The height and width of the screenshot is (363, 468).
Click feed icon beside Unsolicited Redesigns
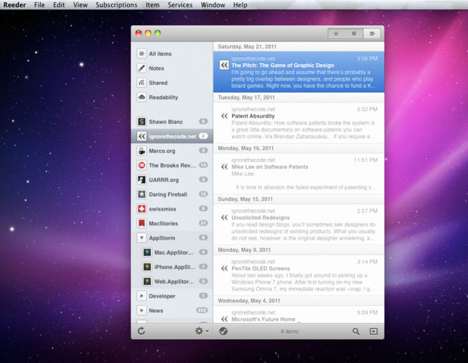coord(224,218)
